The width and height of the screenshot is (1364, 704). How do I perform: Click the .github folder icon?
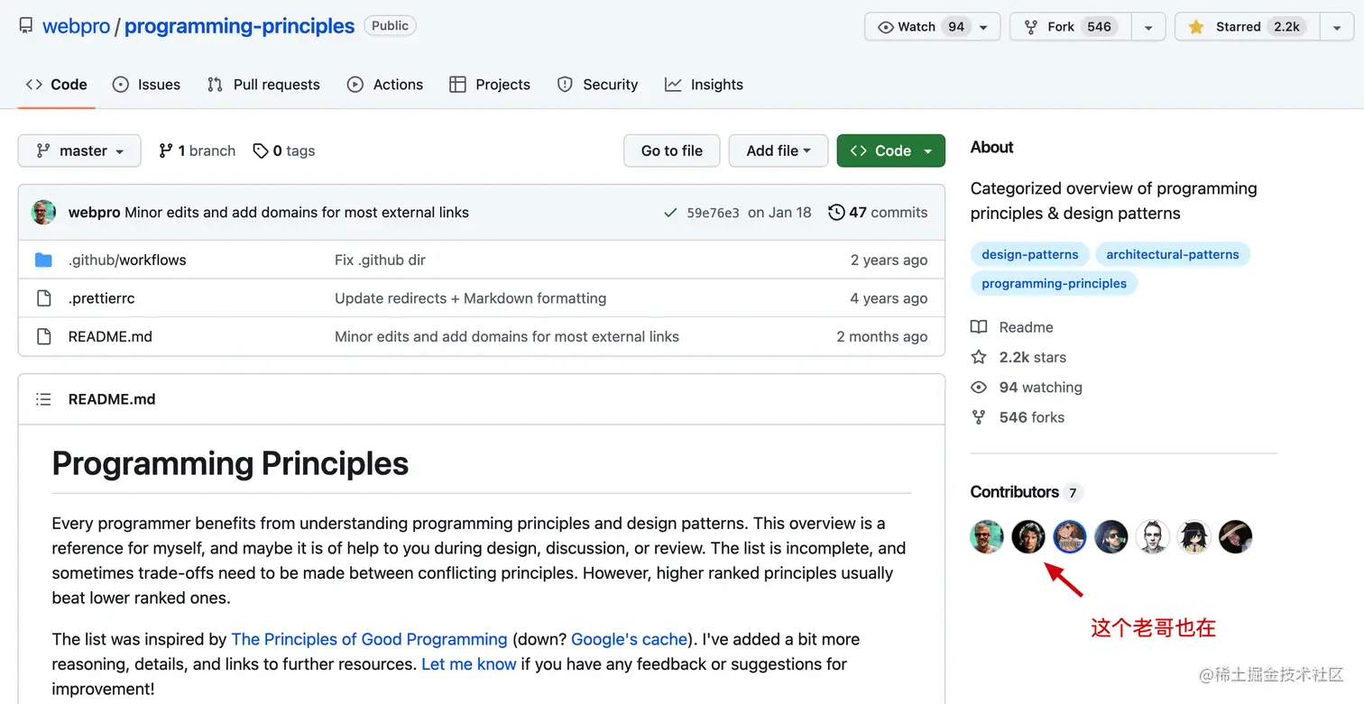pos(43,260)
